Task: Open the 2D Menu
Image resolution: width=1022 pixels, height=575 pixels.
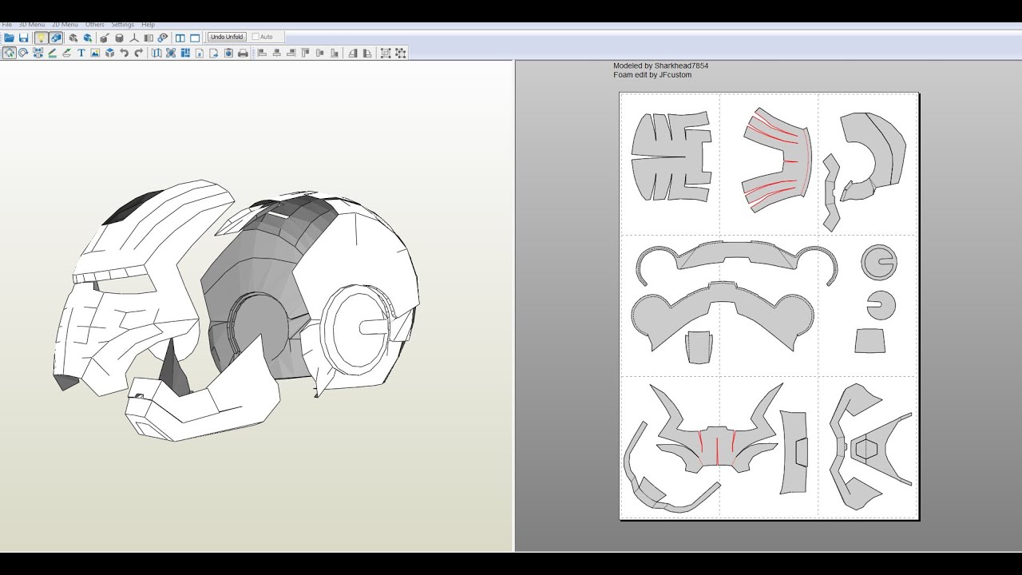Action: tap(65, 25)
